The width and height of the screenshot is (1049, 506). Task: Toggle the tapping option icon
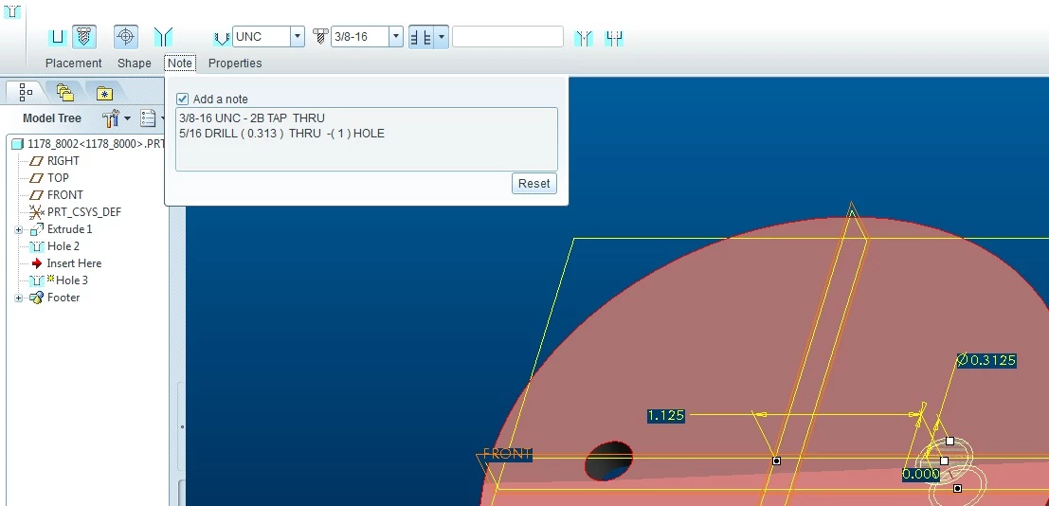126,37
